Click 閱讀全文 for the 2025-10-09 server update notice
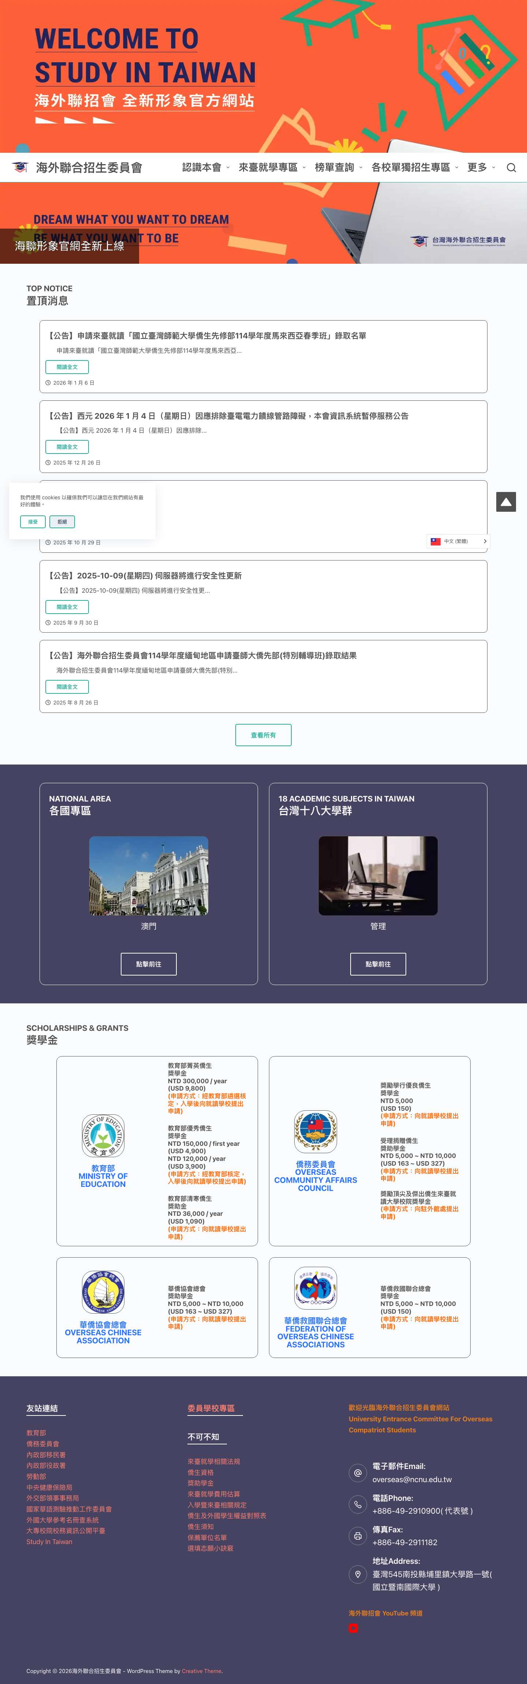Screen dimensions: 527x1684 click(x=67, y=607)
